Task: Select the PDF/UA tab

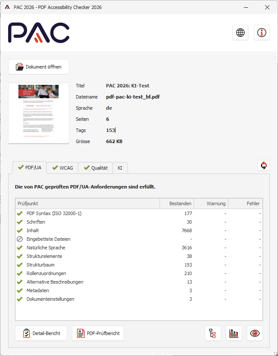Action: (29, 168)
